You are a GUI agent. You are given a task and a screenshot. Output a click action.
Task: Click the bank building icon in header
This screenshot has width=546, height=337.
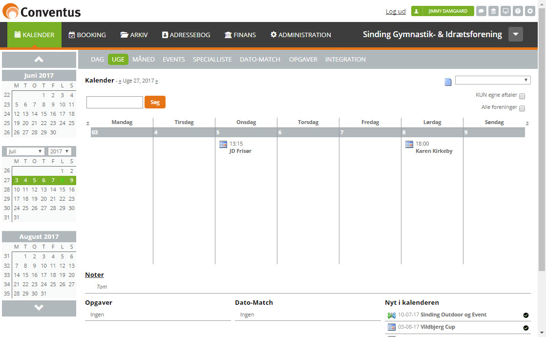[493, 11]
